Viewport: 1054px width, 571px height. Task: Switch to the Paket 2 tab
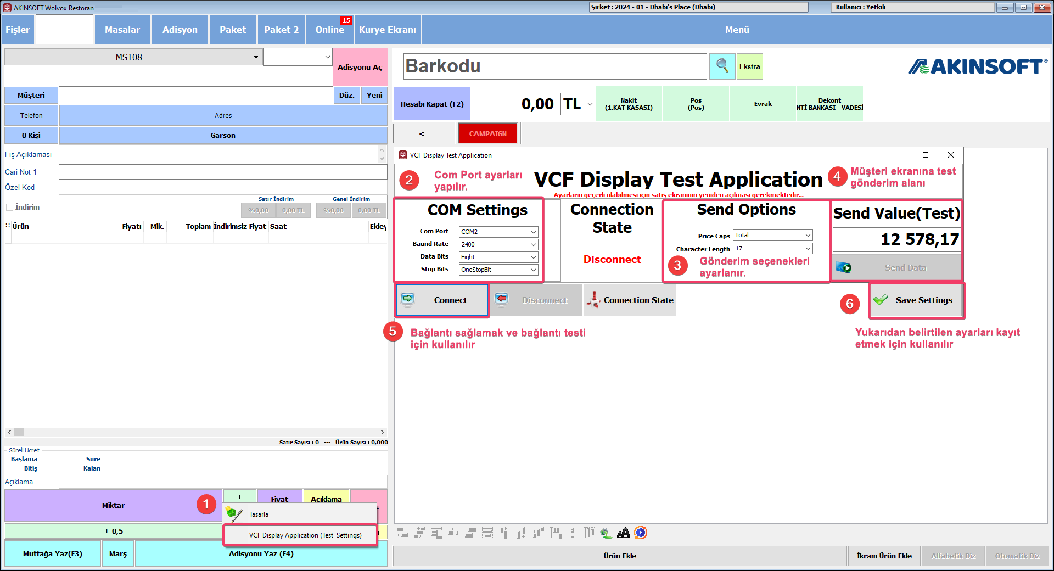(x=281, y=30)
